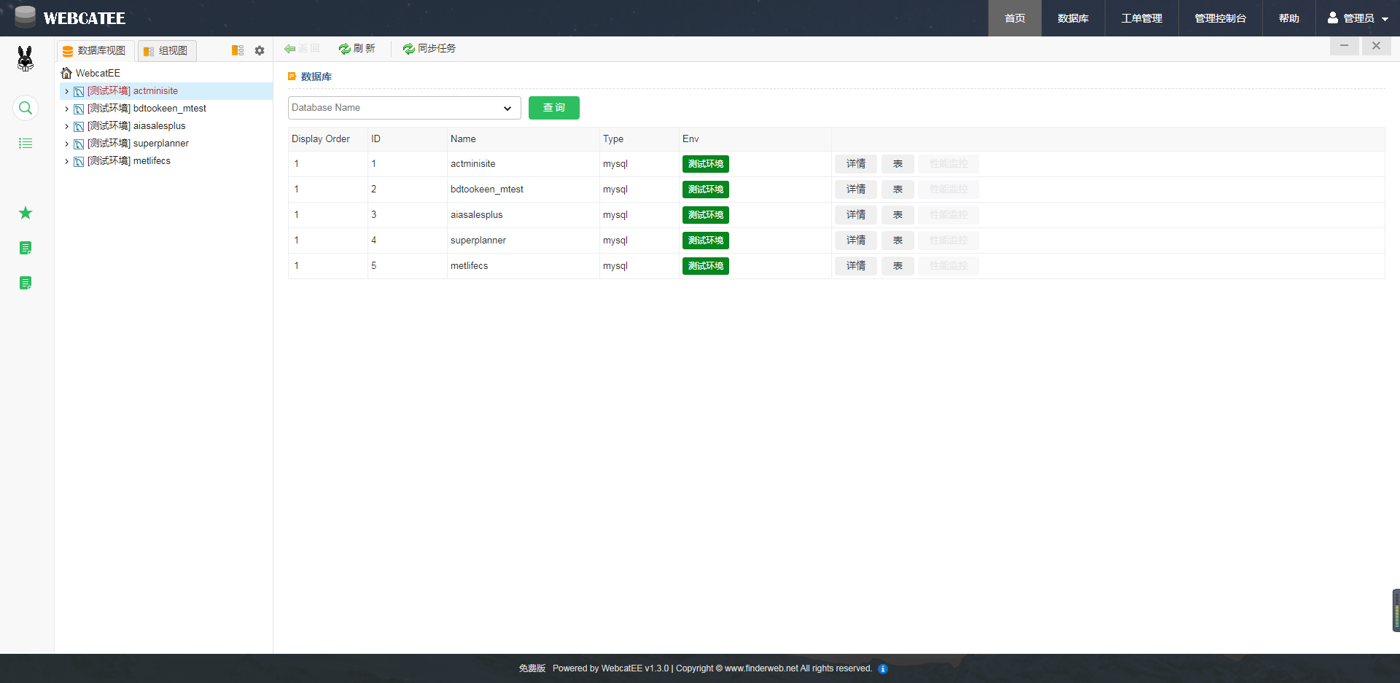
Task: Select the aiasalesplus tree item
Action: (x=159, y=126)
